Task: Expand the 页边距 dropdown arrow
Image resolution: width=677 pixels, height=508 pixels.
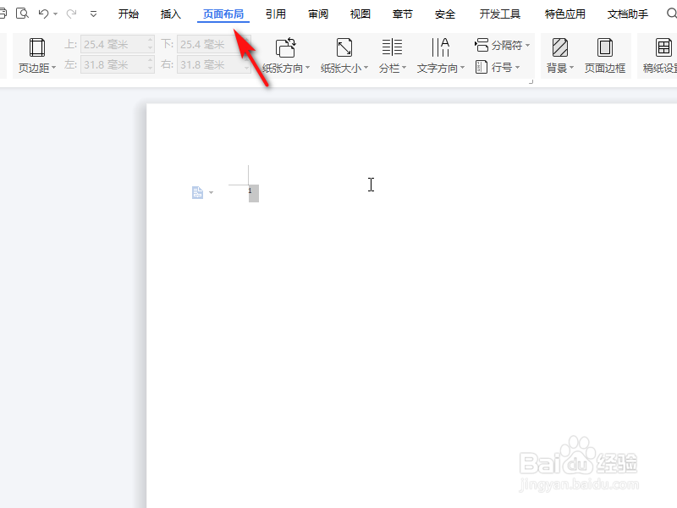Action: point(53,68)
